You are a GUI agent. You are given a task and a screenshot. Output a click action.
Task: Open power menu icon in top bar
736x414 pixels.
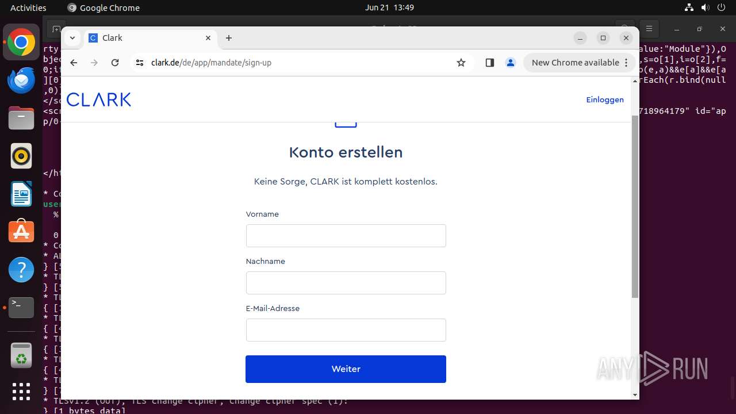721,7
